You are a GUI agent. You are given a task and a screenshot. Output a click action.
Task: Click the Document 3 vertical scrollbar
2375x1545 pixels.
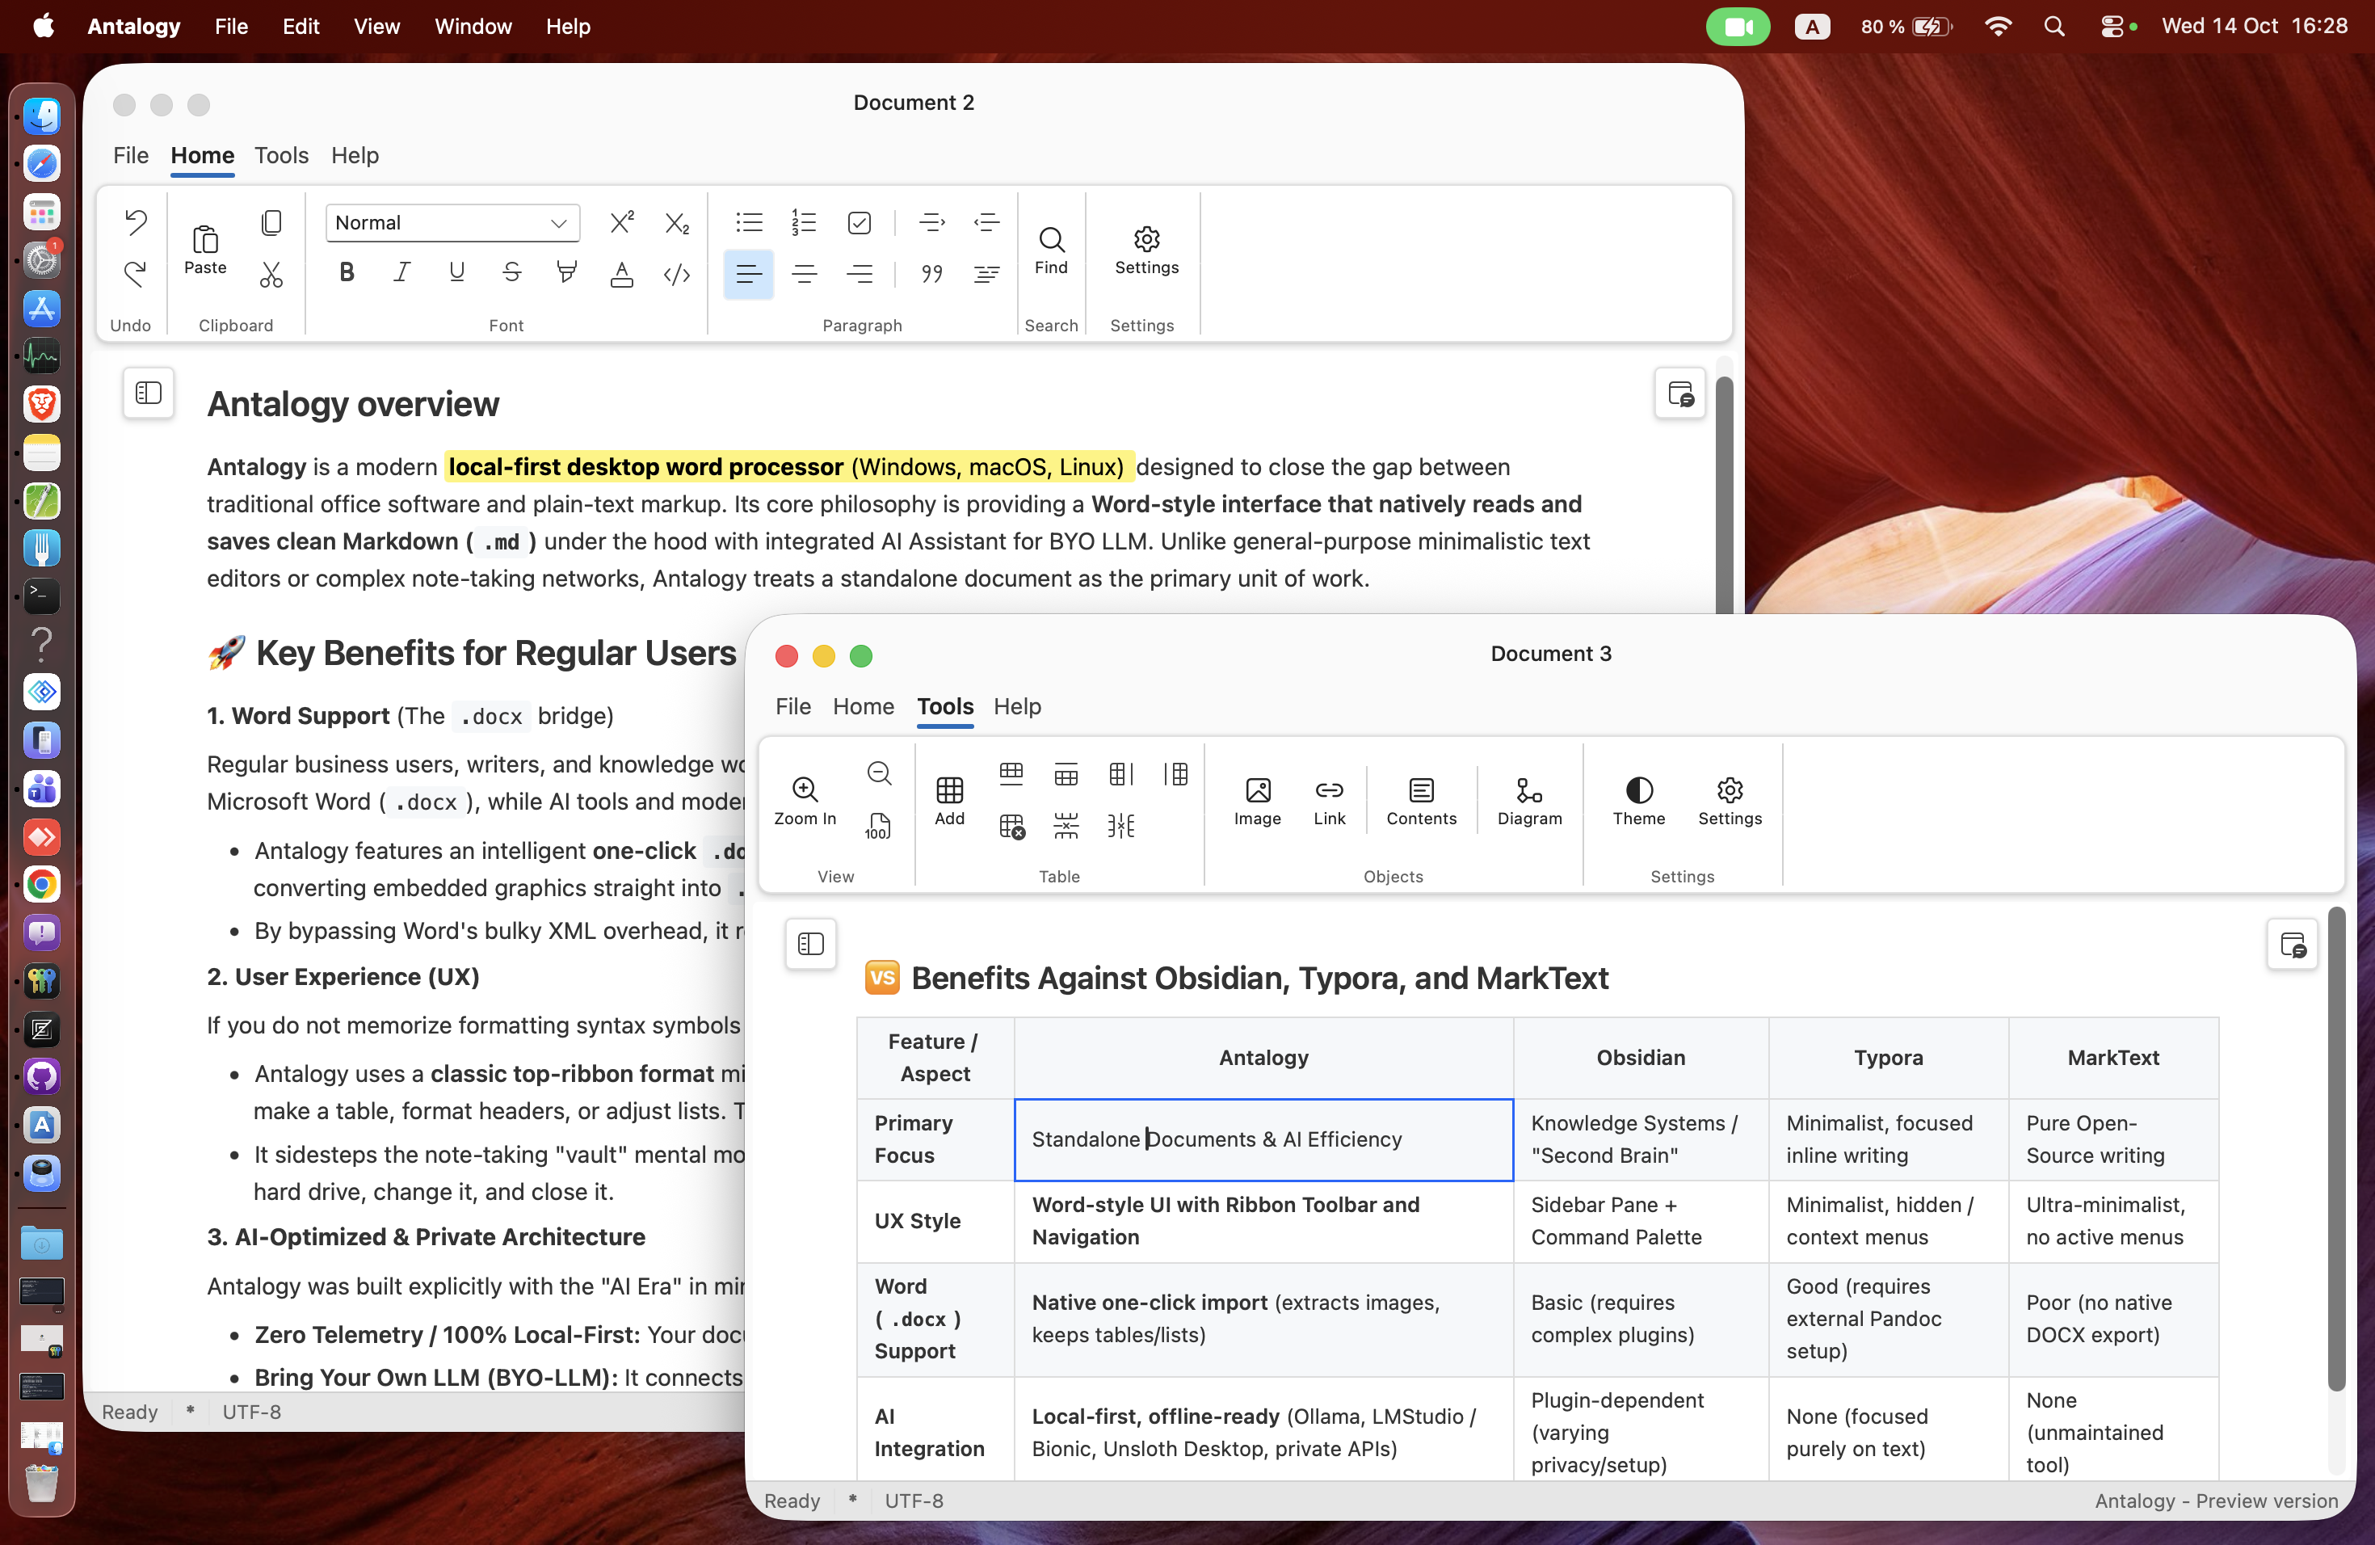click(x=2335, y=1147)
